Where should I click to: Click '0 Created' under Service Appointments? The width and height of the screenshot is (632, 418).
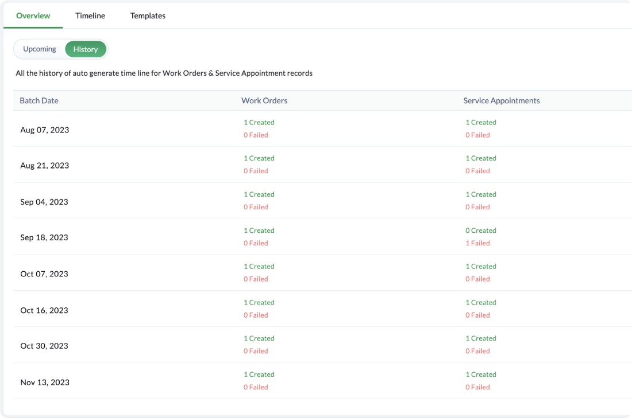pos(481,231)
